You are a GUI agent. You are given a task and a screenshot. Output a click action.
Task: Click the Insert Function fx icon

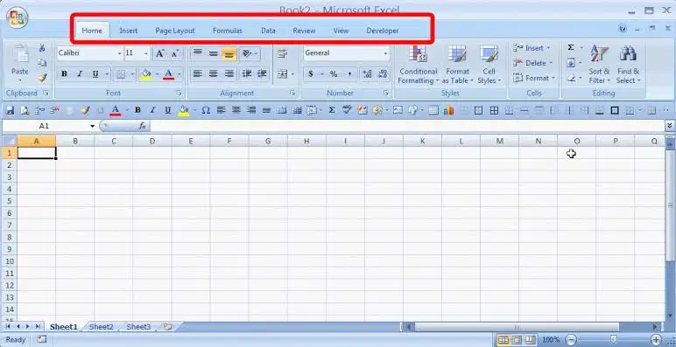click(x=143, y=126)
